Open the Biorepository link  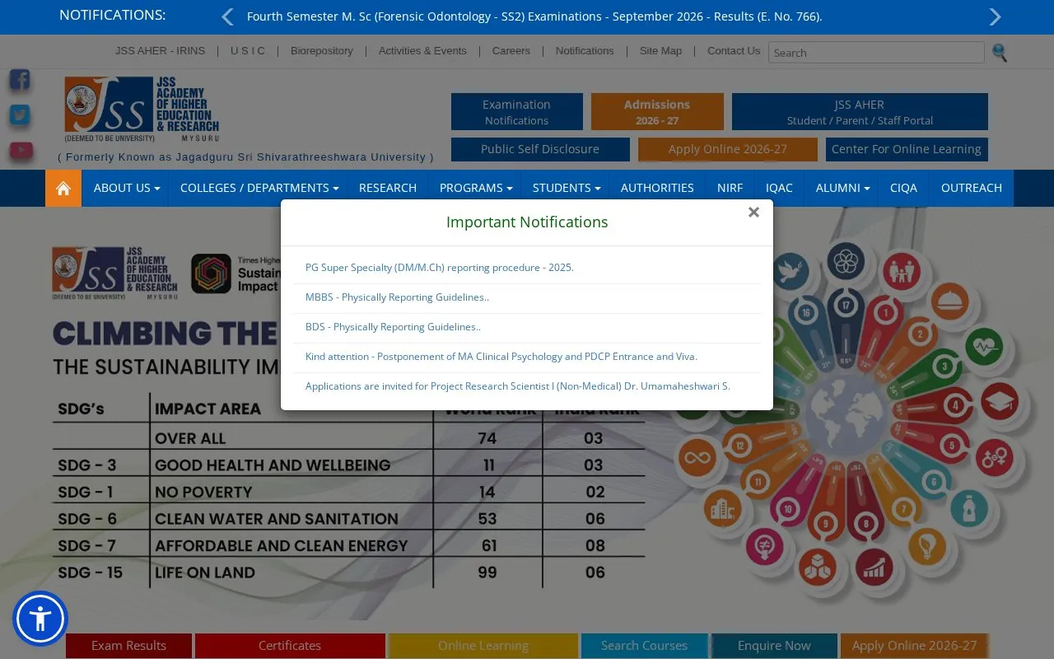click(x=322, y=51)
